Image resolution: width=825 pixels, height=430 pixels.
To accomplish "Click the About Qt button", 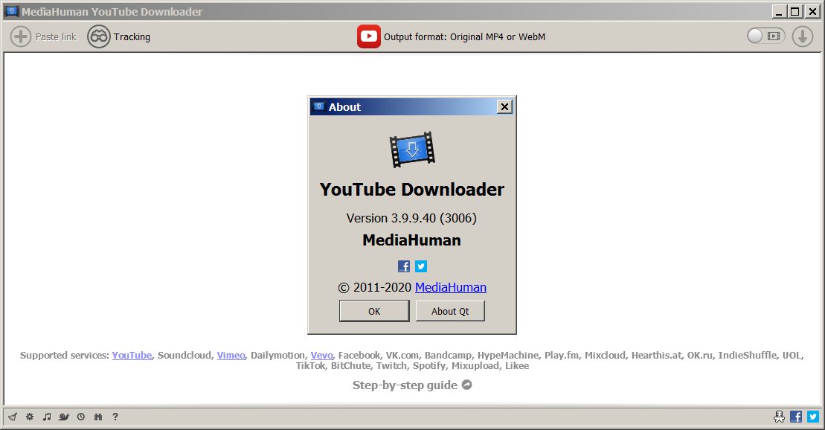I will pyautogui.click(x=450, y=311).
